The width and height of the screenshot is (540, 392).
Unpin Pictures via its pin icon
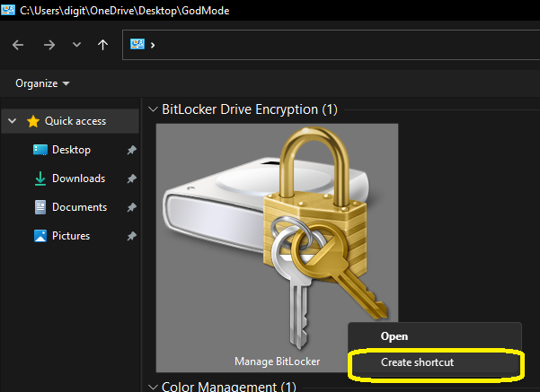131,236
